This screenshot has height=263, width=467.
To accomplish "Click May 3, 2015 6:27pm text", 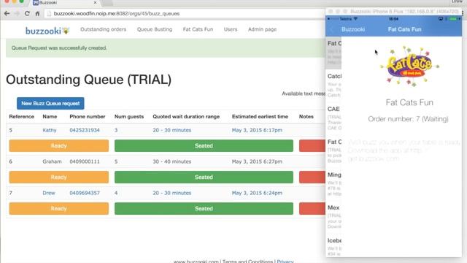I will coord(257,161).
